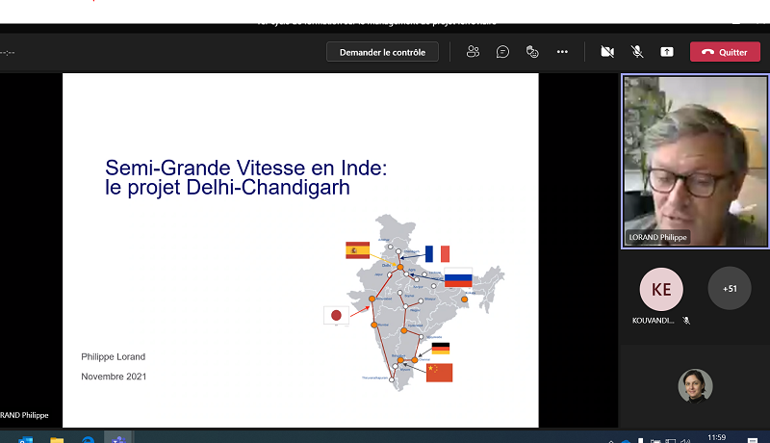The image size is (770, 443).
Task: Select LORAND Philippe's video tile
Action: pos(694,161)
